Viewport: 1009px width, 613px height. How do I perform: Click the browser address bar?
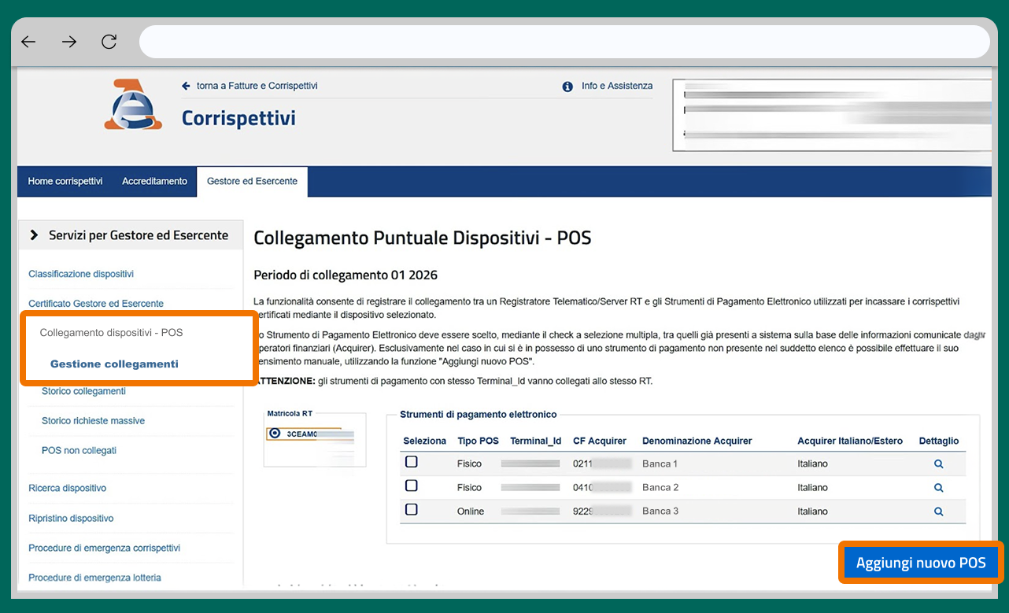click(x=564, y=42)
